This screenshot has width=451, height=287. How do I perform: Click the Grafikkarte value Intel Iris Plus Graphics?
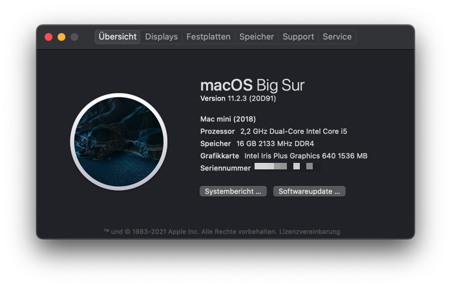306,156
